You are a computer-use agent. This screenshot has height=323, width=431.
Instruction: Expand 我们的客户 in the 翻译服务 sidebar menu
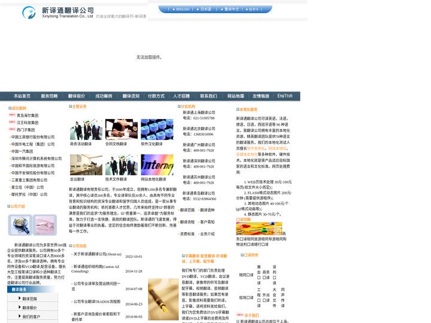[32, 316]
